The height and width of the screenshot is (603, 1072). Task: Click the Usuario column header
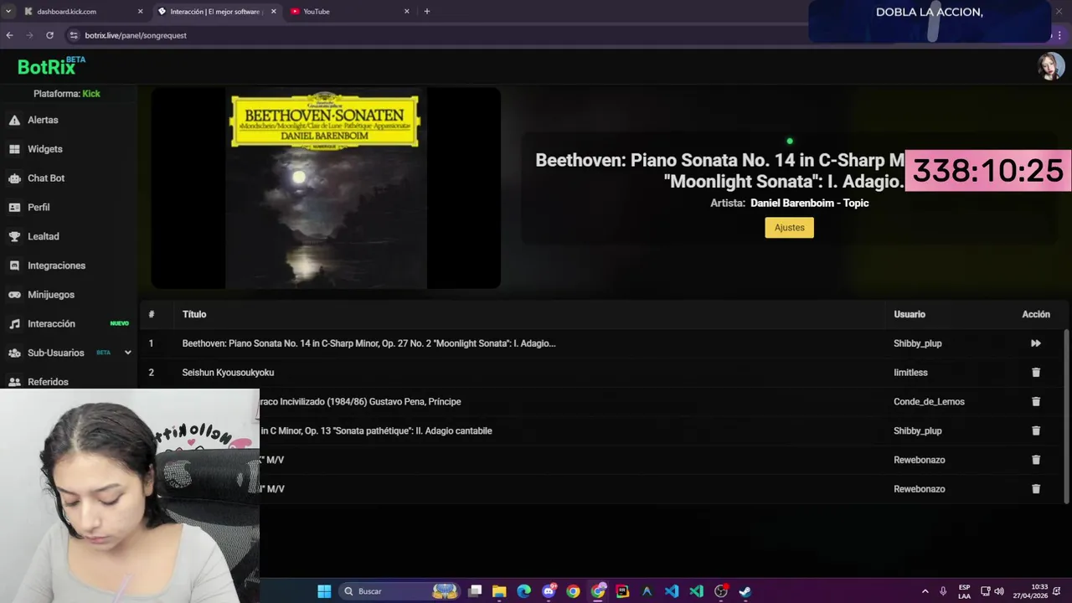pyautogui.click(x=910, y=314)
